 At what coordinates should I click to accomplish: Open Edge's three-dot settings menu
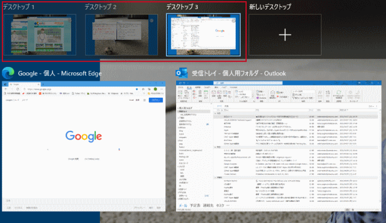162,89
